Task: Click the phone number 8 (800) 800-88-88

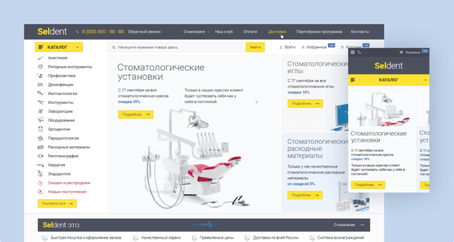Action: 103,32
